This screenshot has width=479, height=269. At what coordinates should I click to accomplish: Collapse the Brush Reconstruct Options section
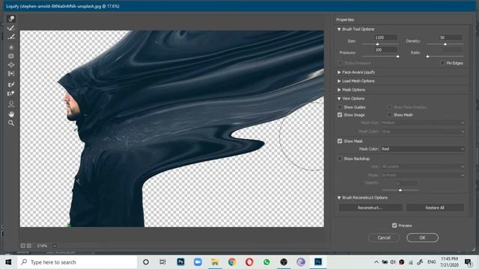click(339, 197)
